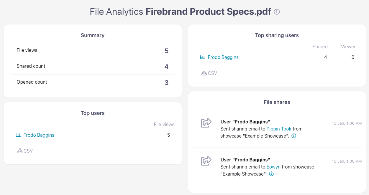Viewport: 369px width, 195px height.
Task: Click the CSV download icon in Top sharing users card
Action: tap(204, 73)
